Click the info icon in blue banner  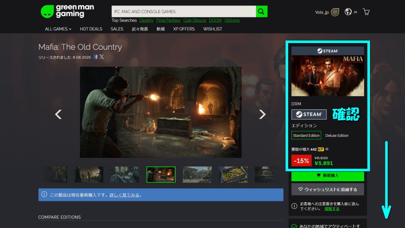coord(44,194)
